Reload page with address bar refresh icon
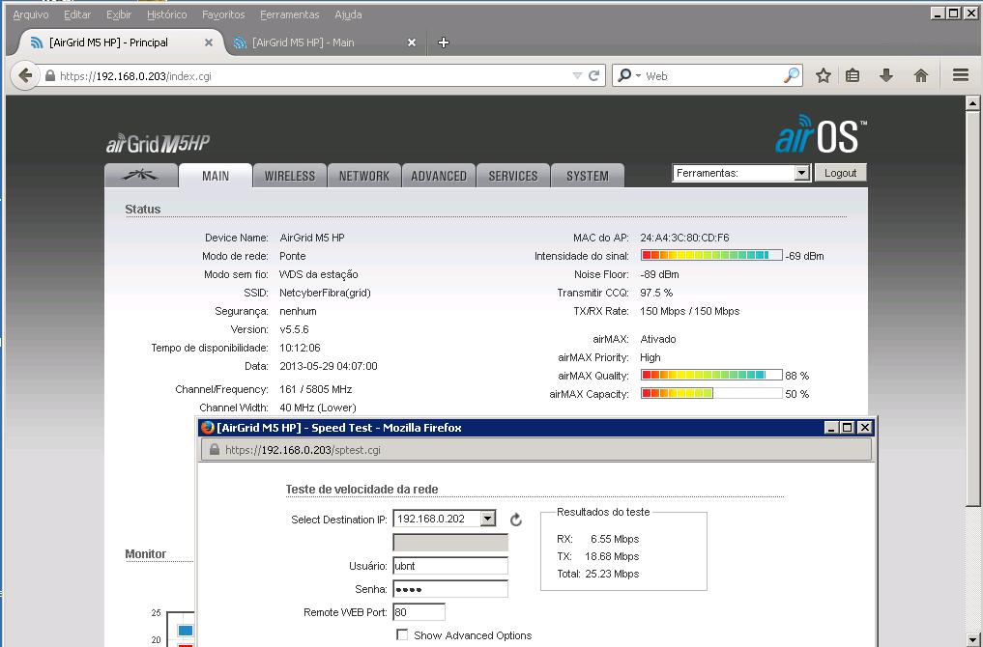 [x=593, y=75]
